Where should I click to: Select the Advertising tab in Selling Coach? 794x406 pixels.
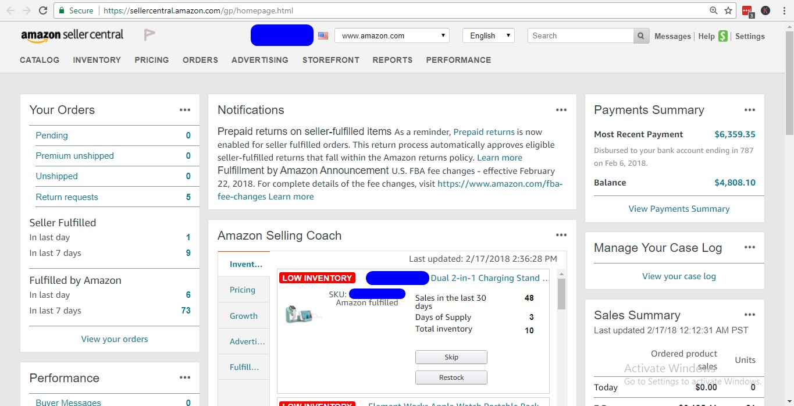click(244, 341)
